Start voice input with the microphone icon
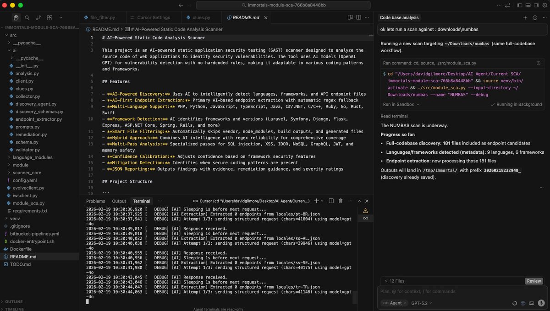This screenshot has width=550, height=311. pyautogui.click(x=541, y=303)
